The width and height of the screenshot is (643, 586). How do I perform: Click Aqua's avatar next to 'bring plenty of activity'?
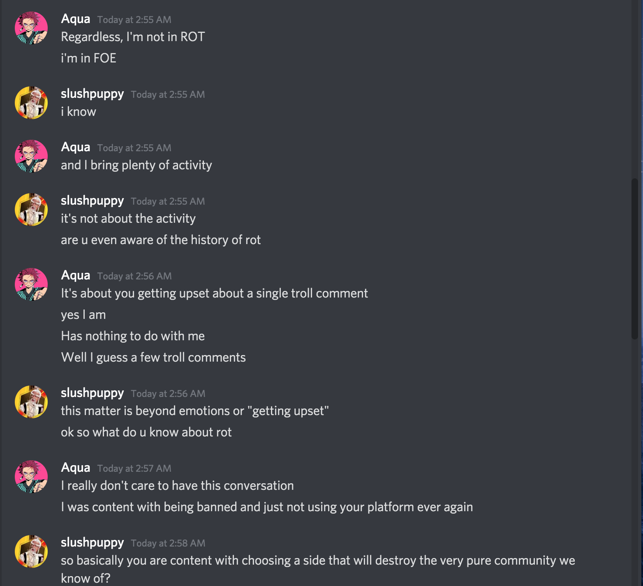31,156
